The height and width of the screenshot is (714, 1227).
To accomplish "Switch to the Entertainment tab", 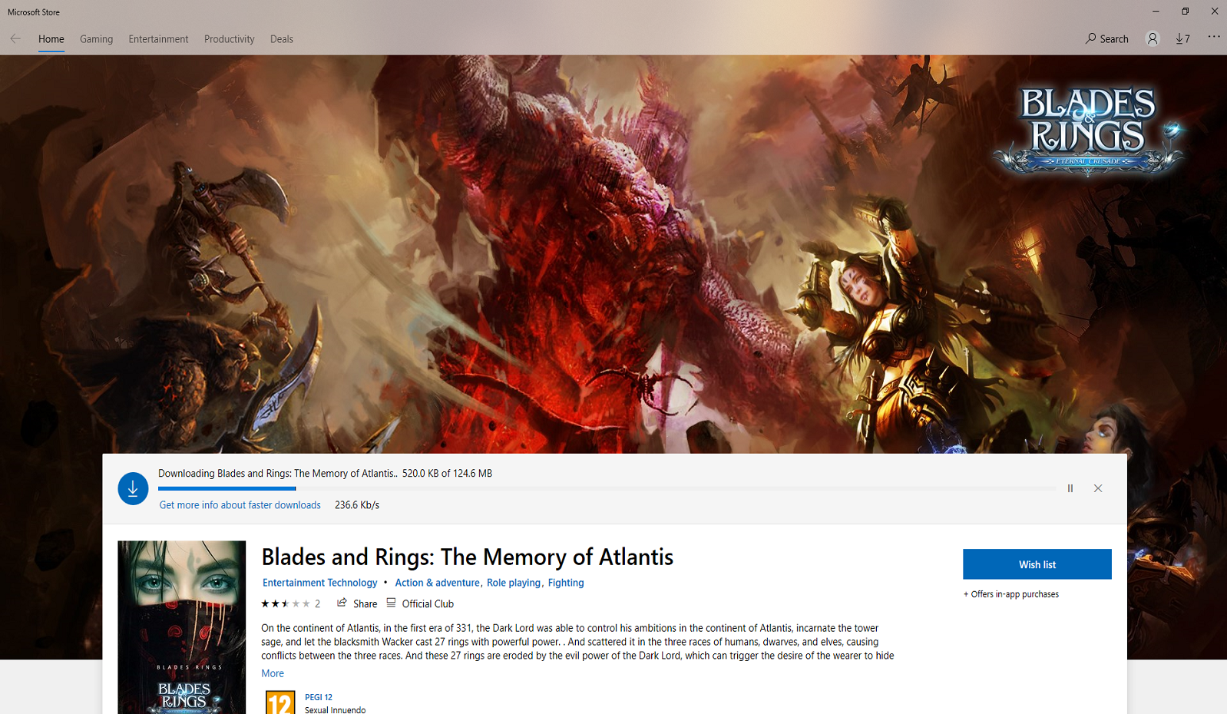I will coord(158,39).
